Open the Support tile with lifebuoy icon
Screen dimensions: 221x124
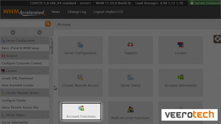[x=130, y=50]
